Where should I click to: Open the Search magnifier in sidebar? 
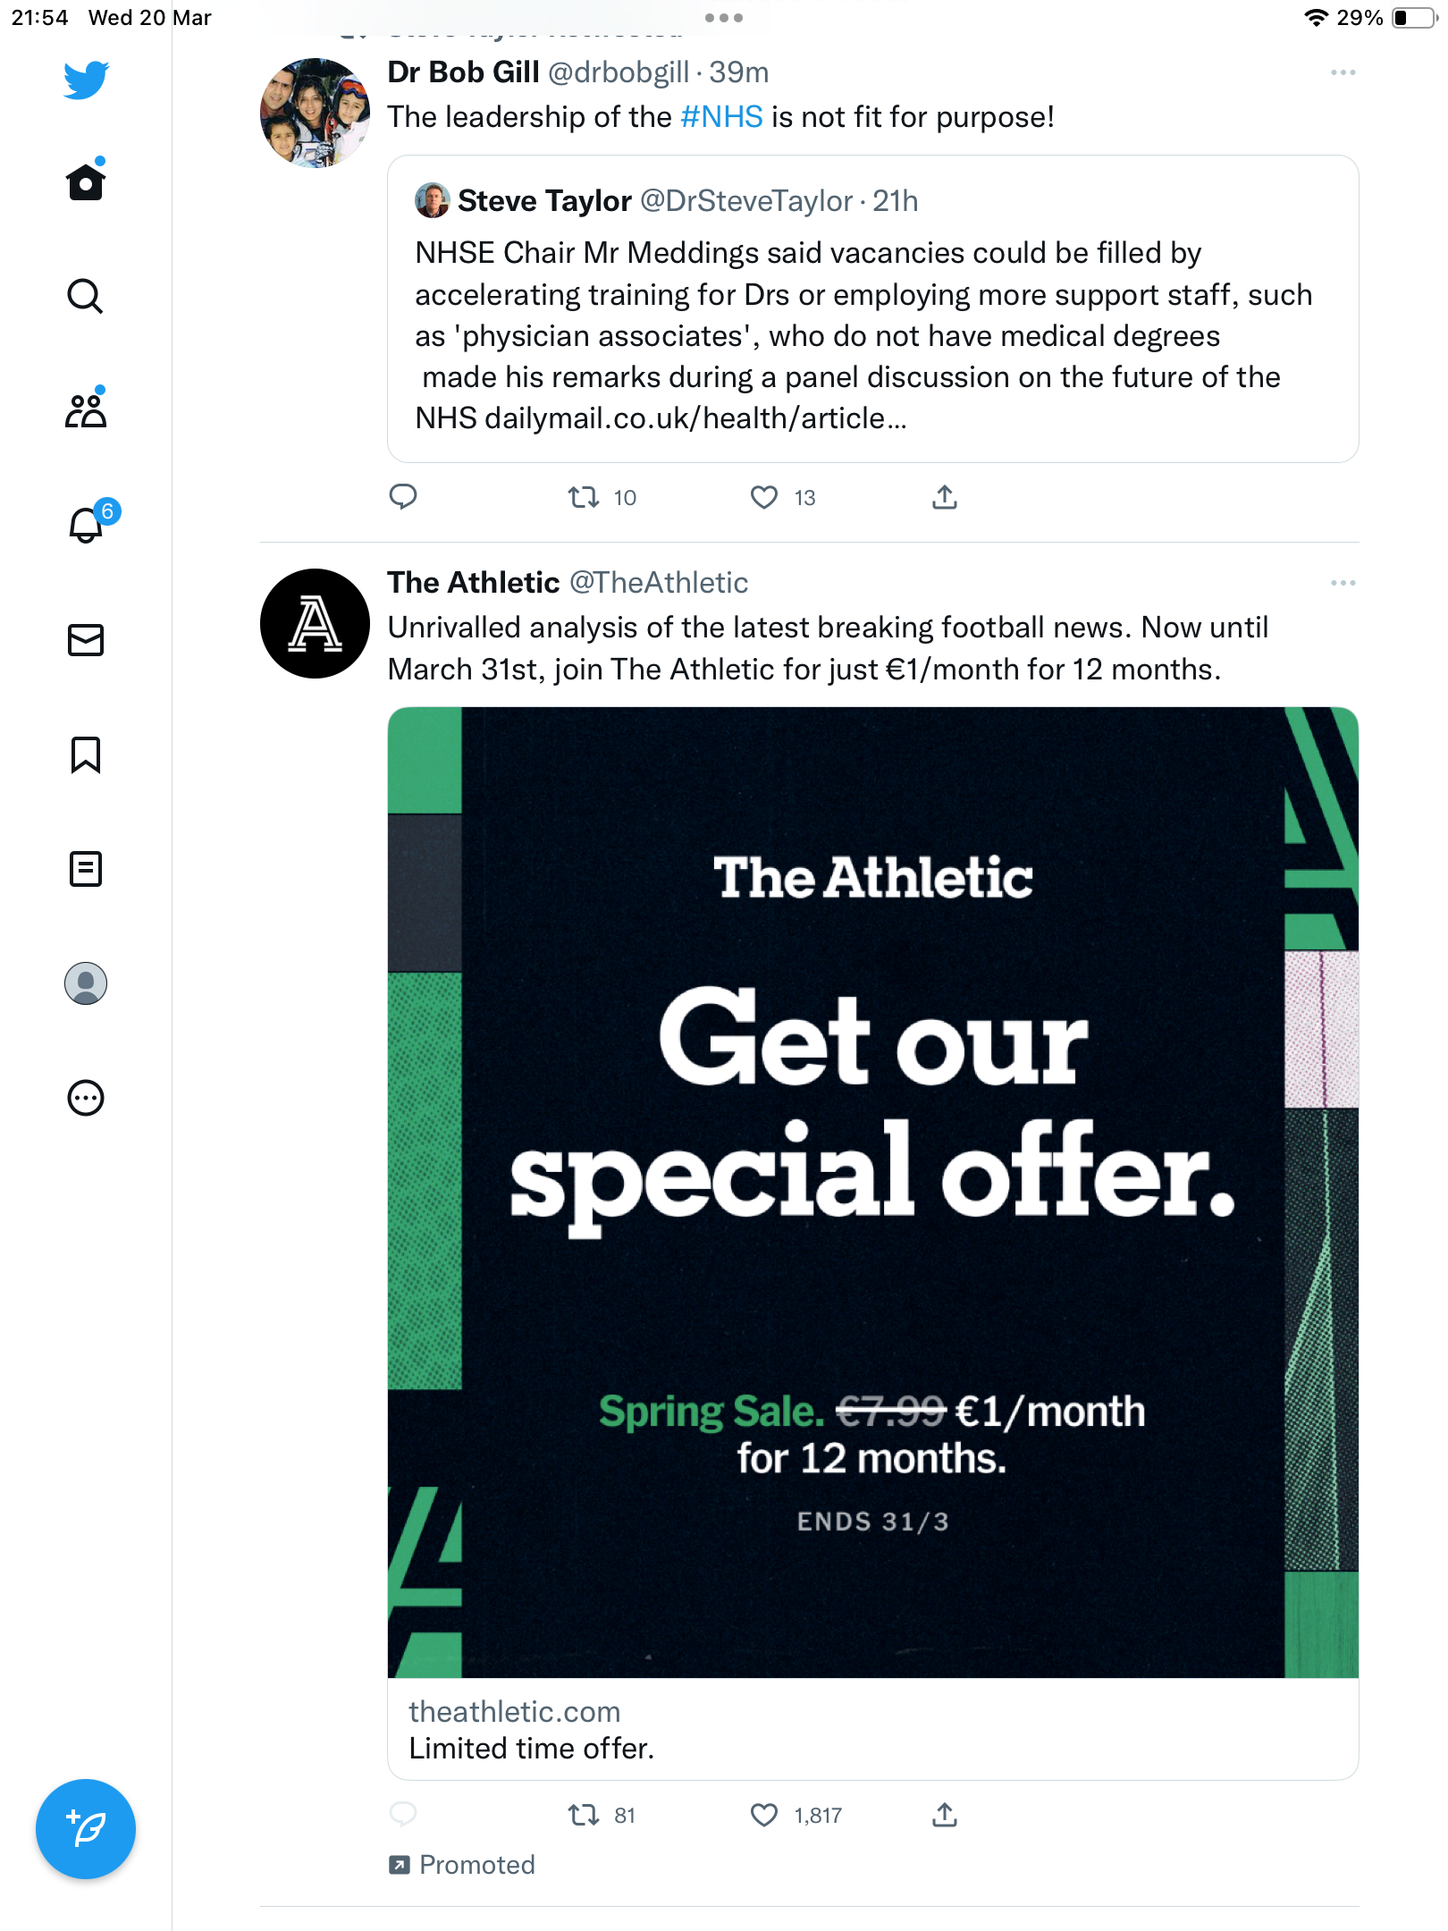point(86,296)
